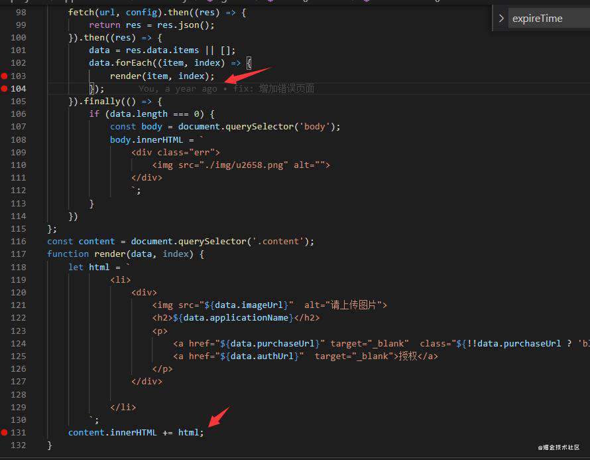
Task: Click 'data = res.data.items || [];' line
Action: point(162,50)
